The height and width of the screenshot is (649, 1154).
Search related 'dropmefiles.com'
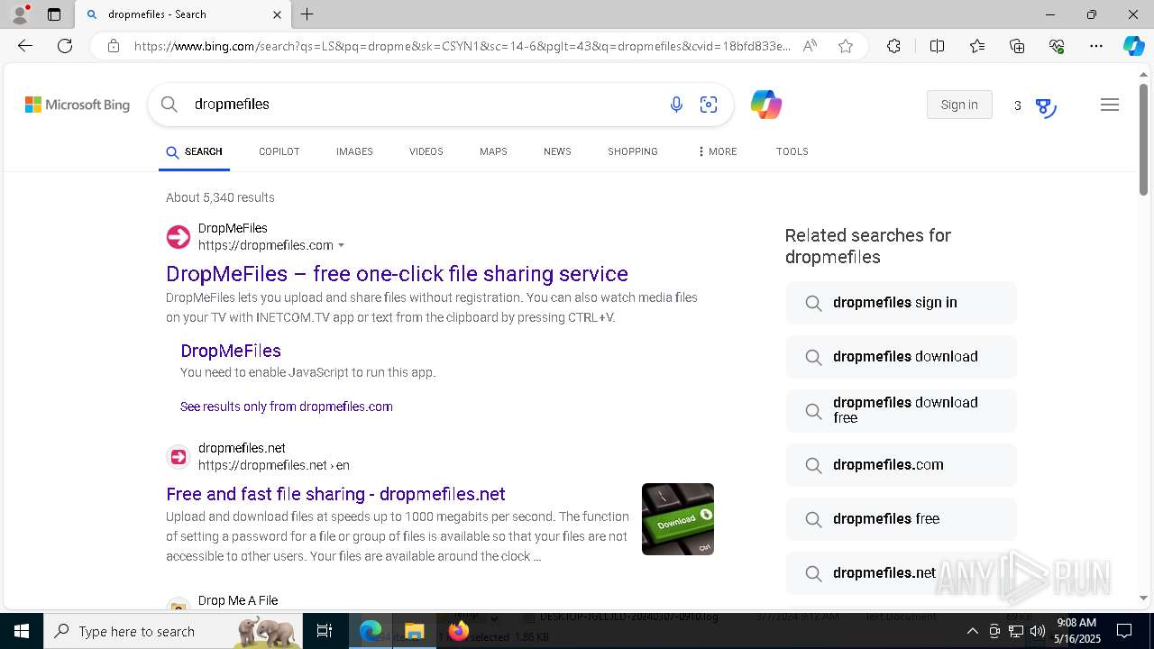[901, 465]
